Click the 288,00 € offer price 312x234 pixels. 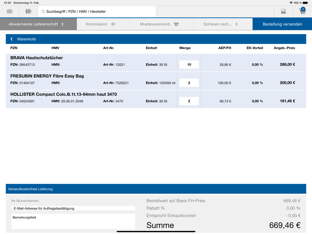tap(287, 65)
